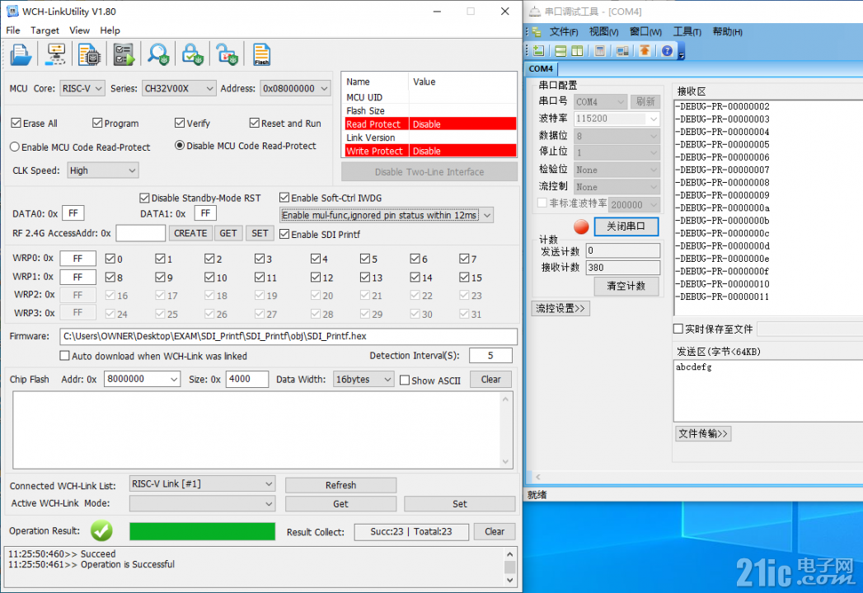Click the green operation progress bar

point(203,531)
